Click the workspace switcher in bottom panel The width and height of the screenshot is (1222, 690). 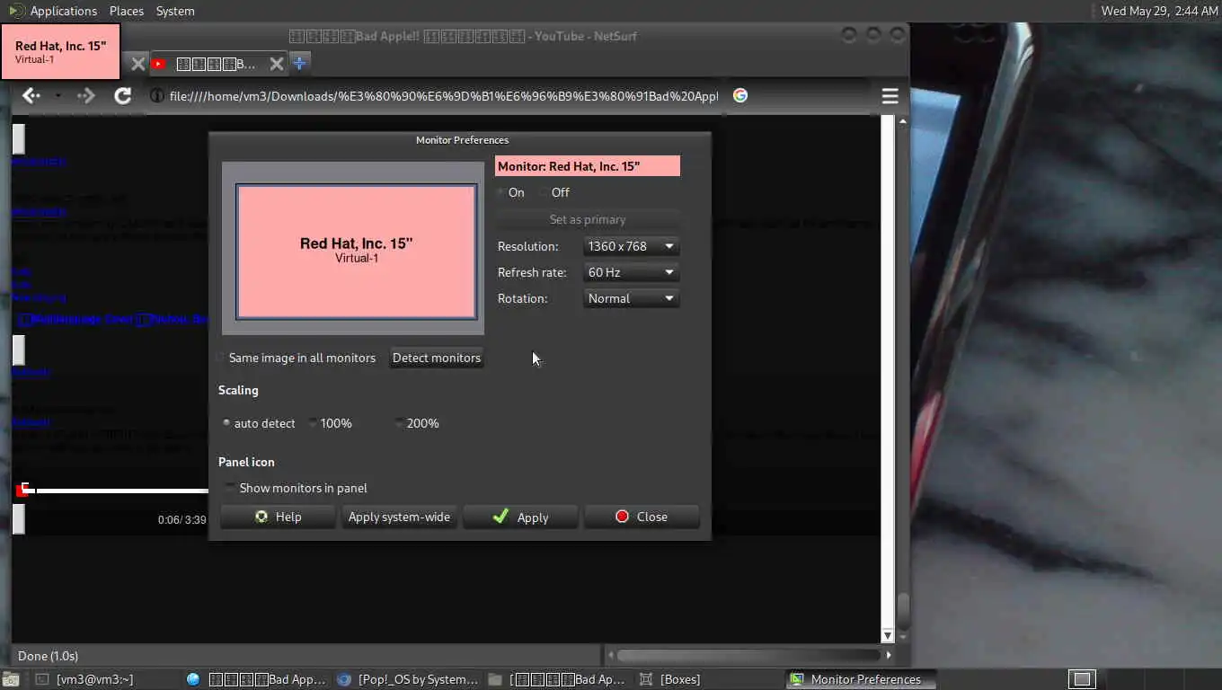point(1082,679)
